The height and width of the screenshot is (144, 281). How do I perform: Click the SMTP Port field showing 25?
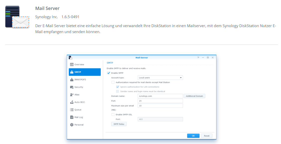[x=160, y=101]
